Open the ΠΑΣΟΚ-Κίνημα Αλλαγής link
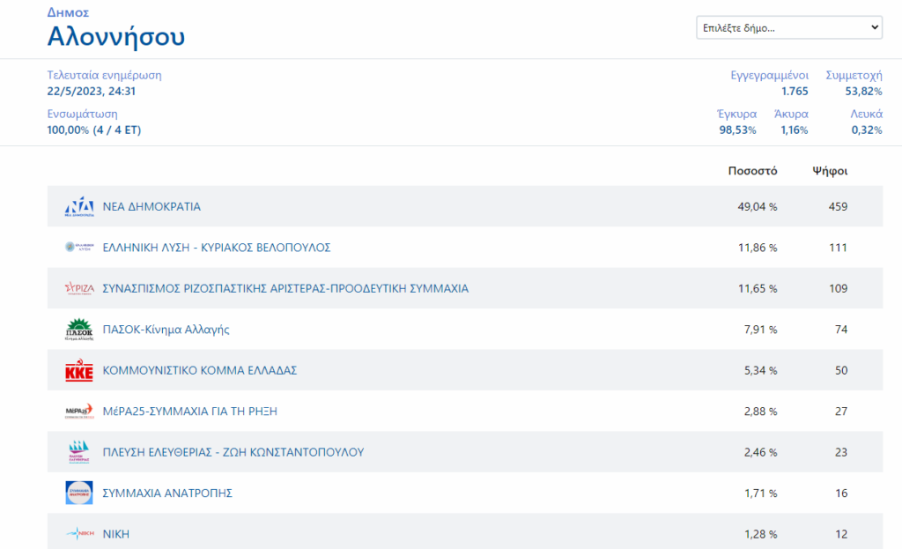902x549 pixels. point(166,330)
